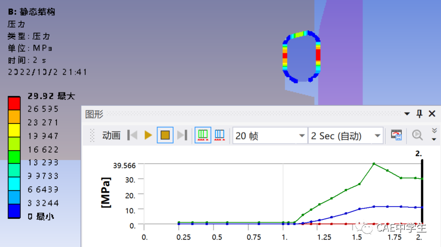Click the green curve peak at 39.566
The width and height of the screenshot is (441, 247).
click(x=374, y=164)
